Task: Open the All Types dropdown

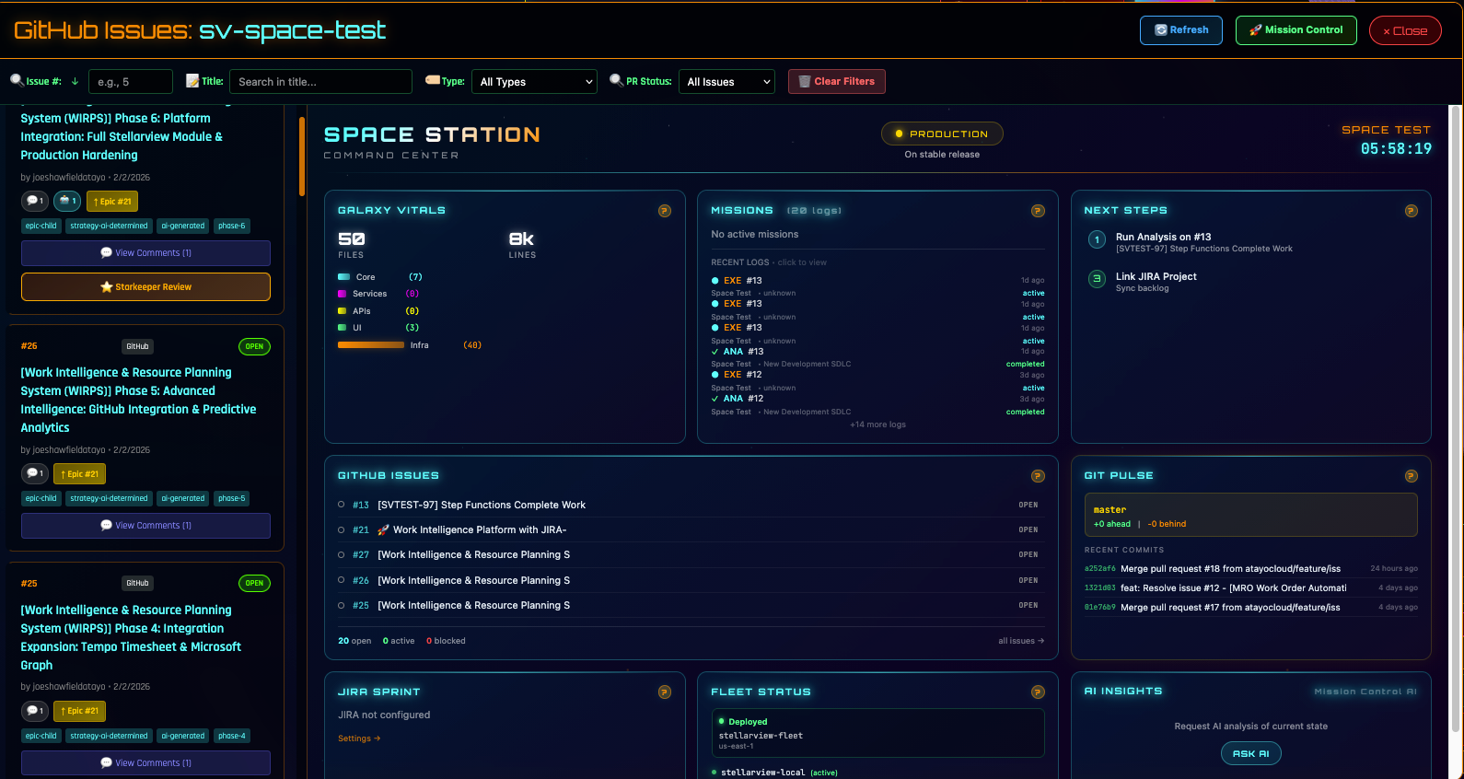Action: tap(535, 82)
